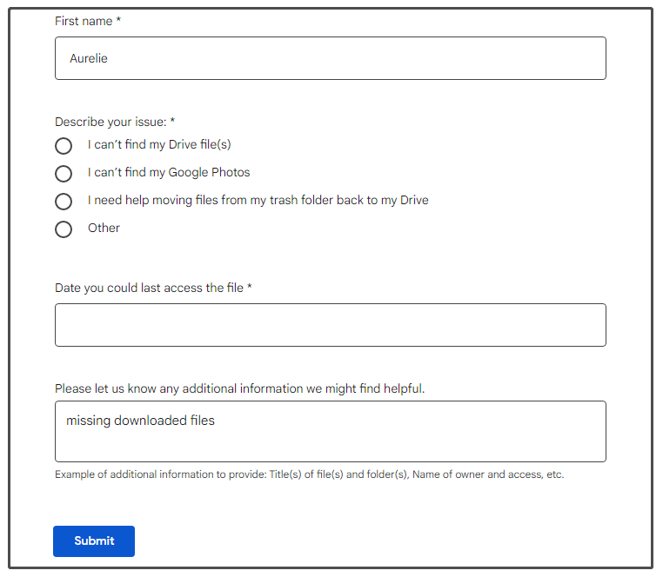Place the cursor after "Aurelie" in the name field
The width and height of the screenshot is (663, 577).
pyautogui.click(x=109, y=58)
